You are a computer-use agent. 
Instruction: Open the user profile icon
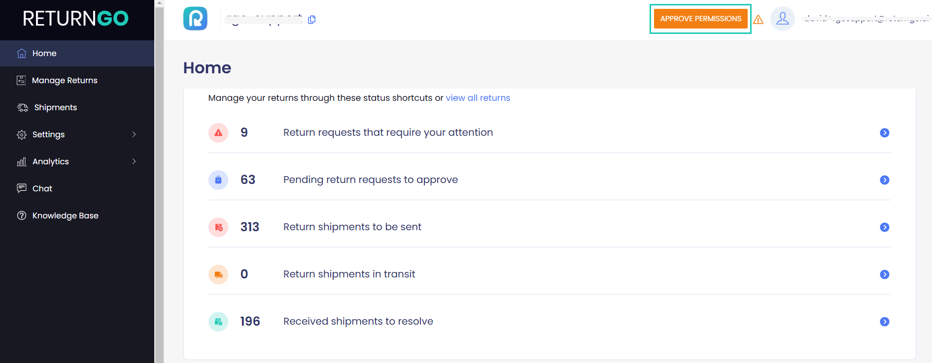[x=783, y=18]
